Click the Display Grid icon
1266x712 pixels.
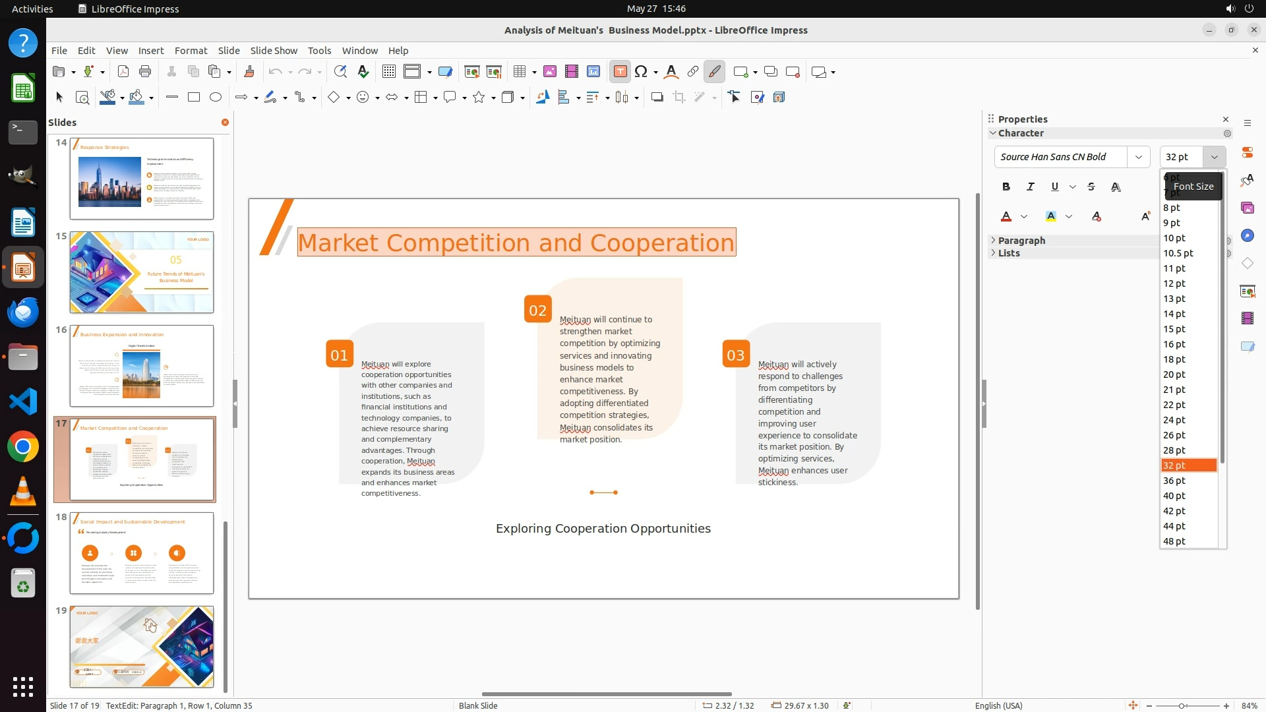[x=389, y=72]
